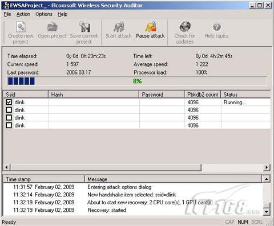Sort by the Pbkdb2 count column header
This screenshot has width=274, height=226.
203,94
